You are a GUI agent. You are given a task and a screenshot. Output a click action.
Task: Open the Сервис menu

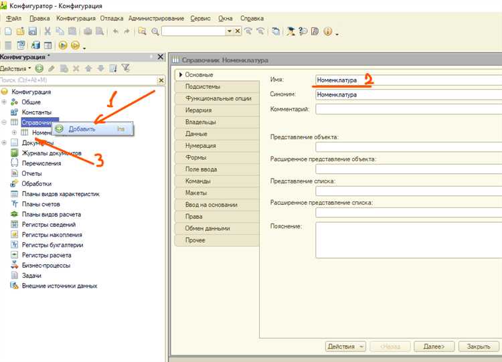[200, 18]
